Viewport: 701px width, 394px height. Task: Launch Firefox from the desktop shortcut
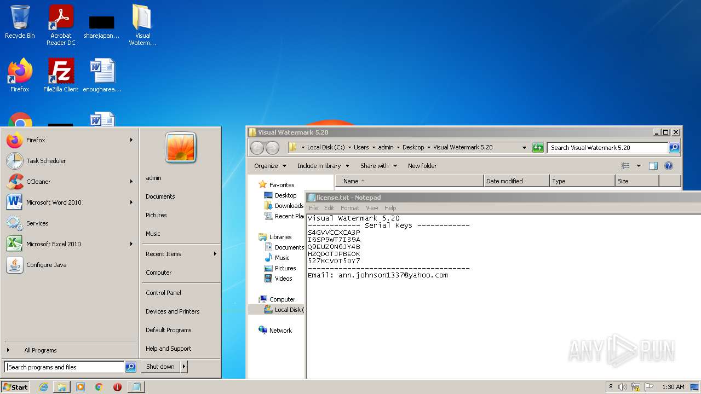pos(20,76)
